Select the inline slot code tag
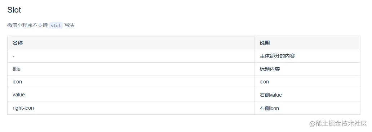The height and width of the screenshot is (132, 372). click(x=56, y=26)
